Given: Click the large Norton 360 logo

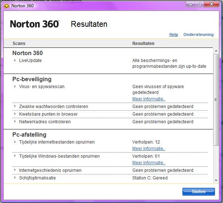Looking at the screenshot, I should [x=34, y=24].
